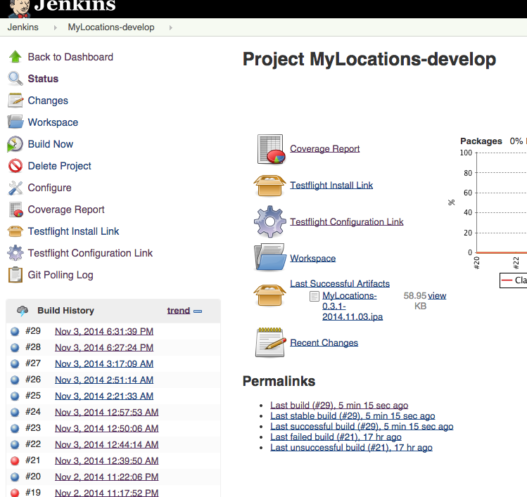
Task: Select Build Now in the sidebar
Action: point(51,144)
